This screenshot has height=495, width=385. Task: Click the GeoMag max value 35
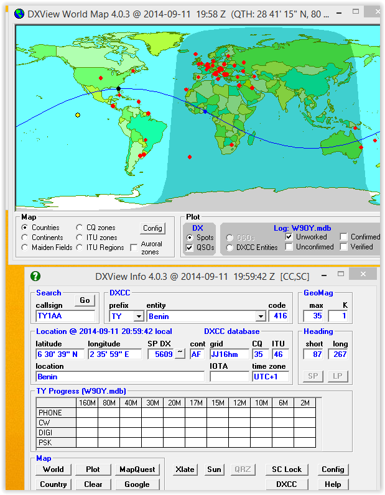point(313,316)
